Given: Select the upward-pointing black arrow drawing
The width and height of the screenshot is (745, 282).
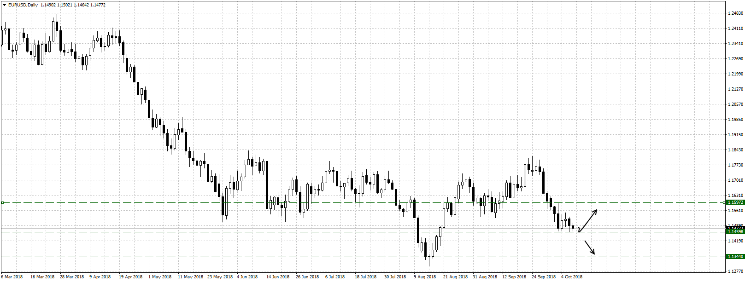Looking at the screenshot, I should [588, 221].
